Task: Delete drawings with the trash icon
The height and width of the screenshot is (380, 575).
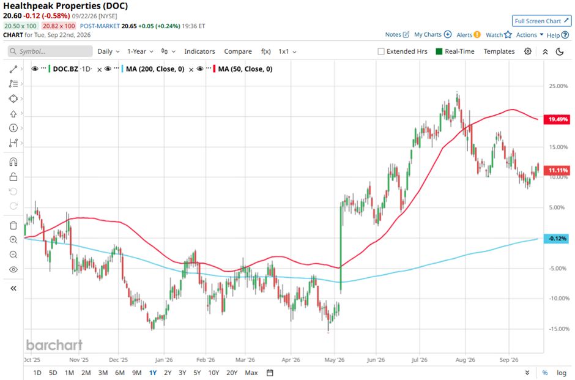Action: (x=13, y=225)
